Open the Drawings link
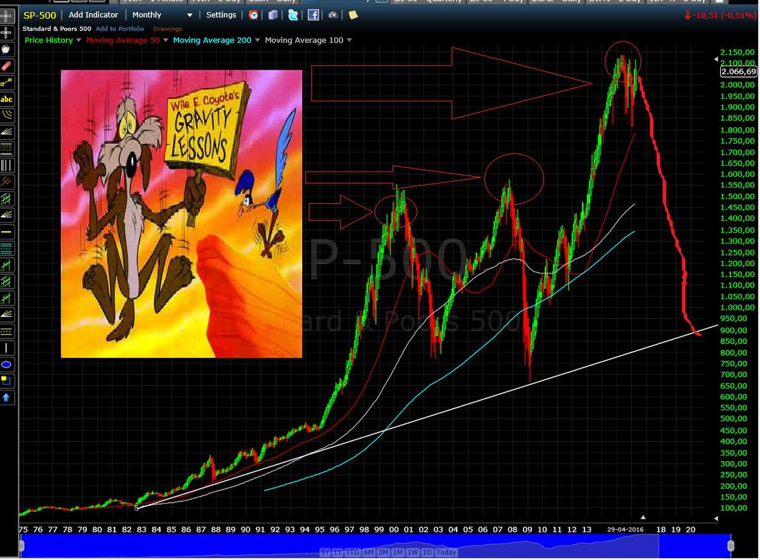 167,29
